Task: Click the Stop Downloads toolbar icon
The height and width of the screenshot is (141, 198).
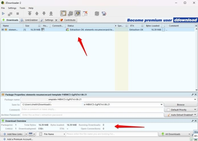Action: pos(17,13)
